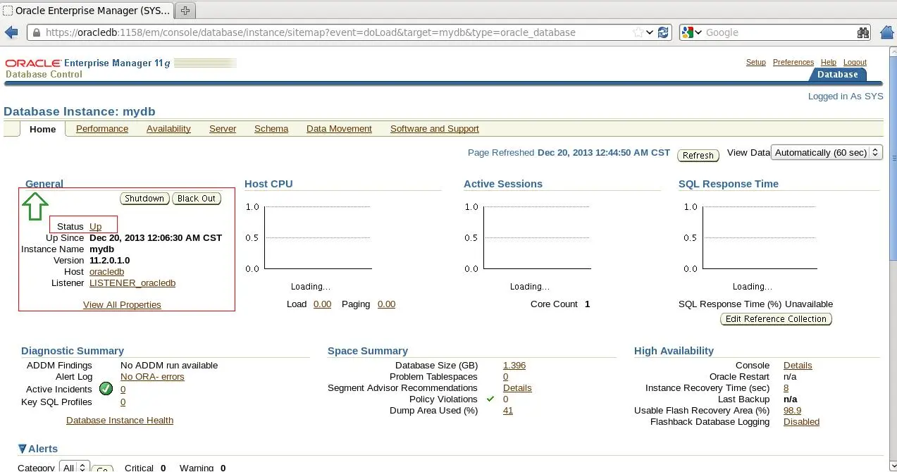Image resolution: width=897 pixels, height=472 pixels.
Task: Open the Setup link
Action: tap(756, 62)
